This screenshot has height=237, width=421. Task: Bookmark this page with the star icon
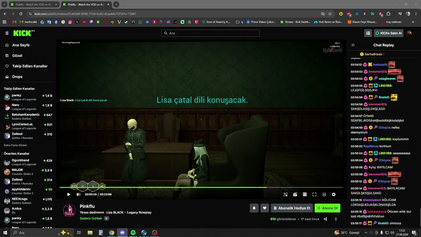330,14
